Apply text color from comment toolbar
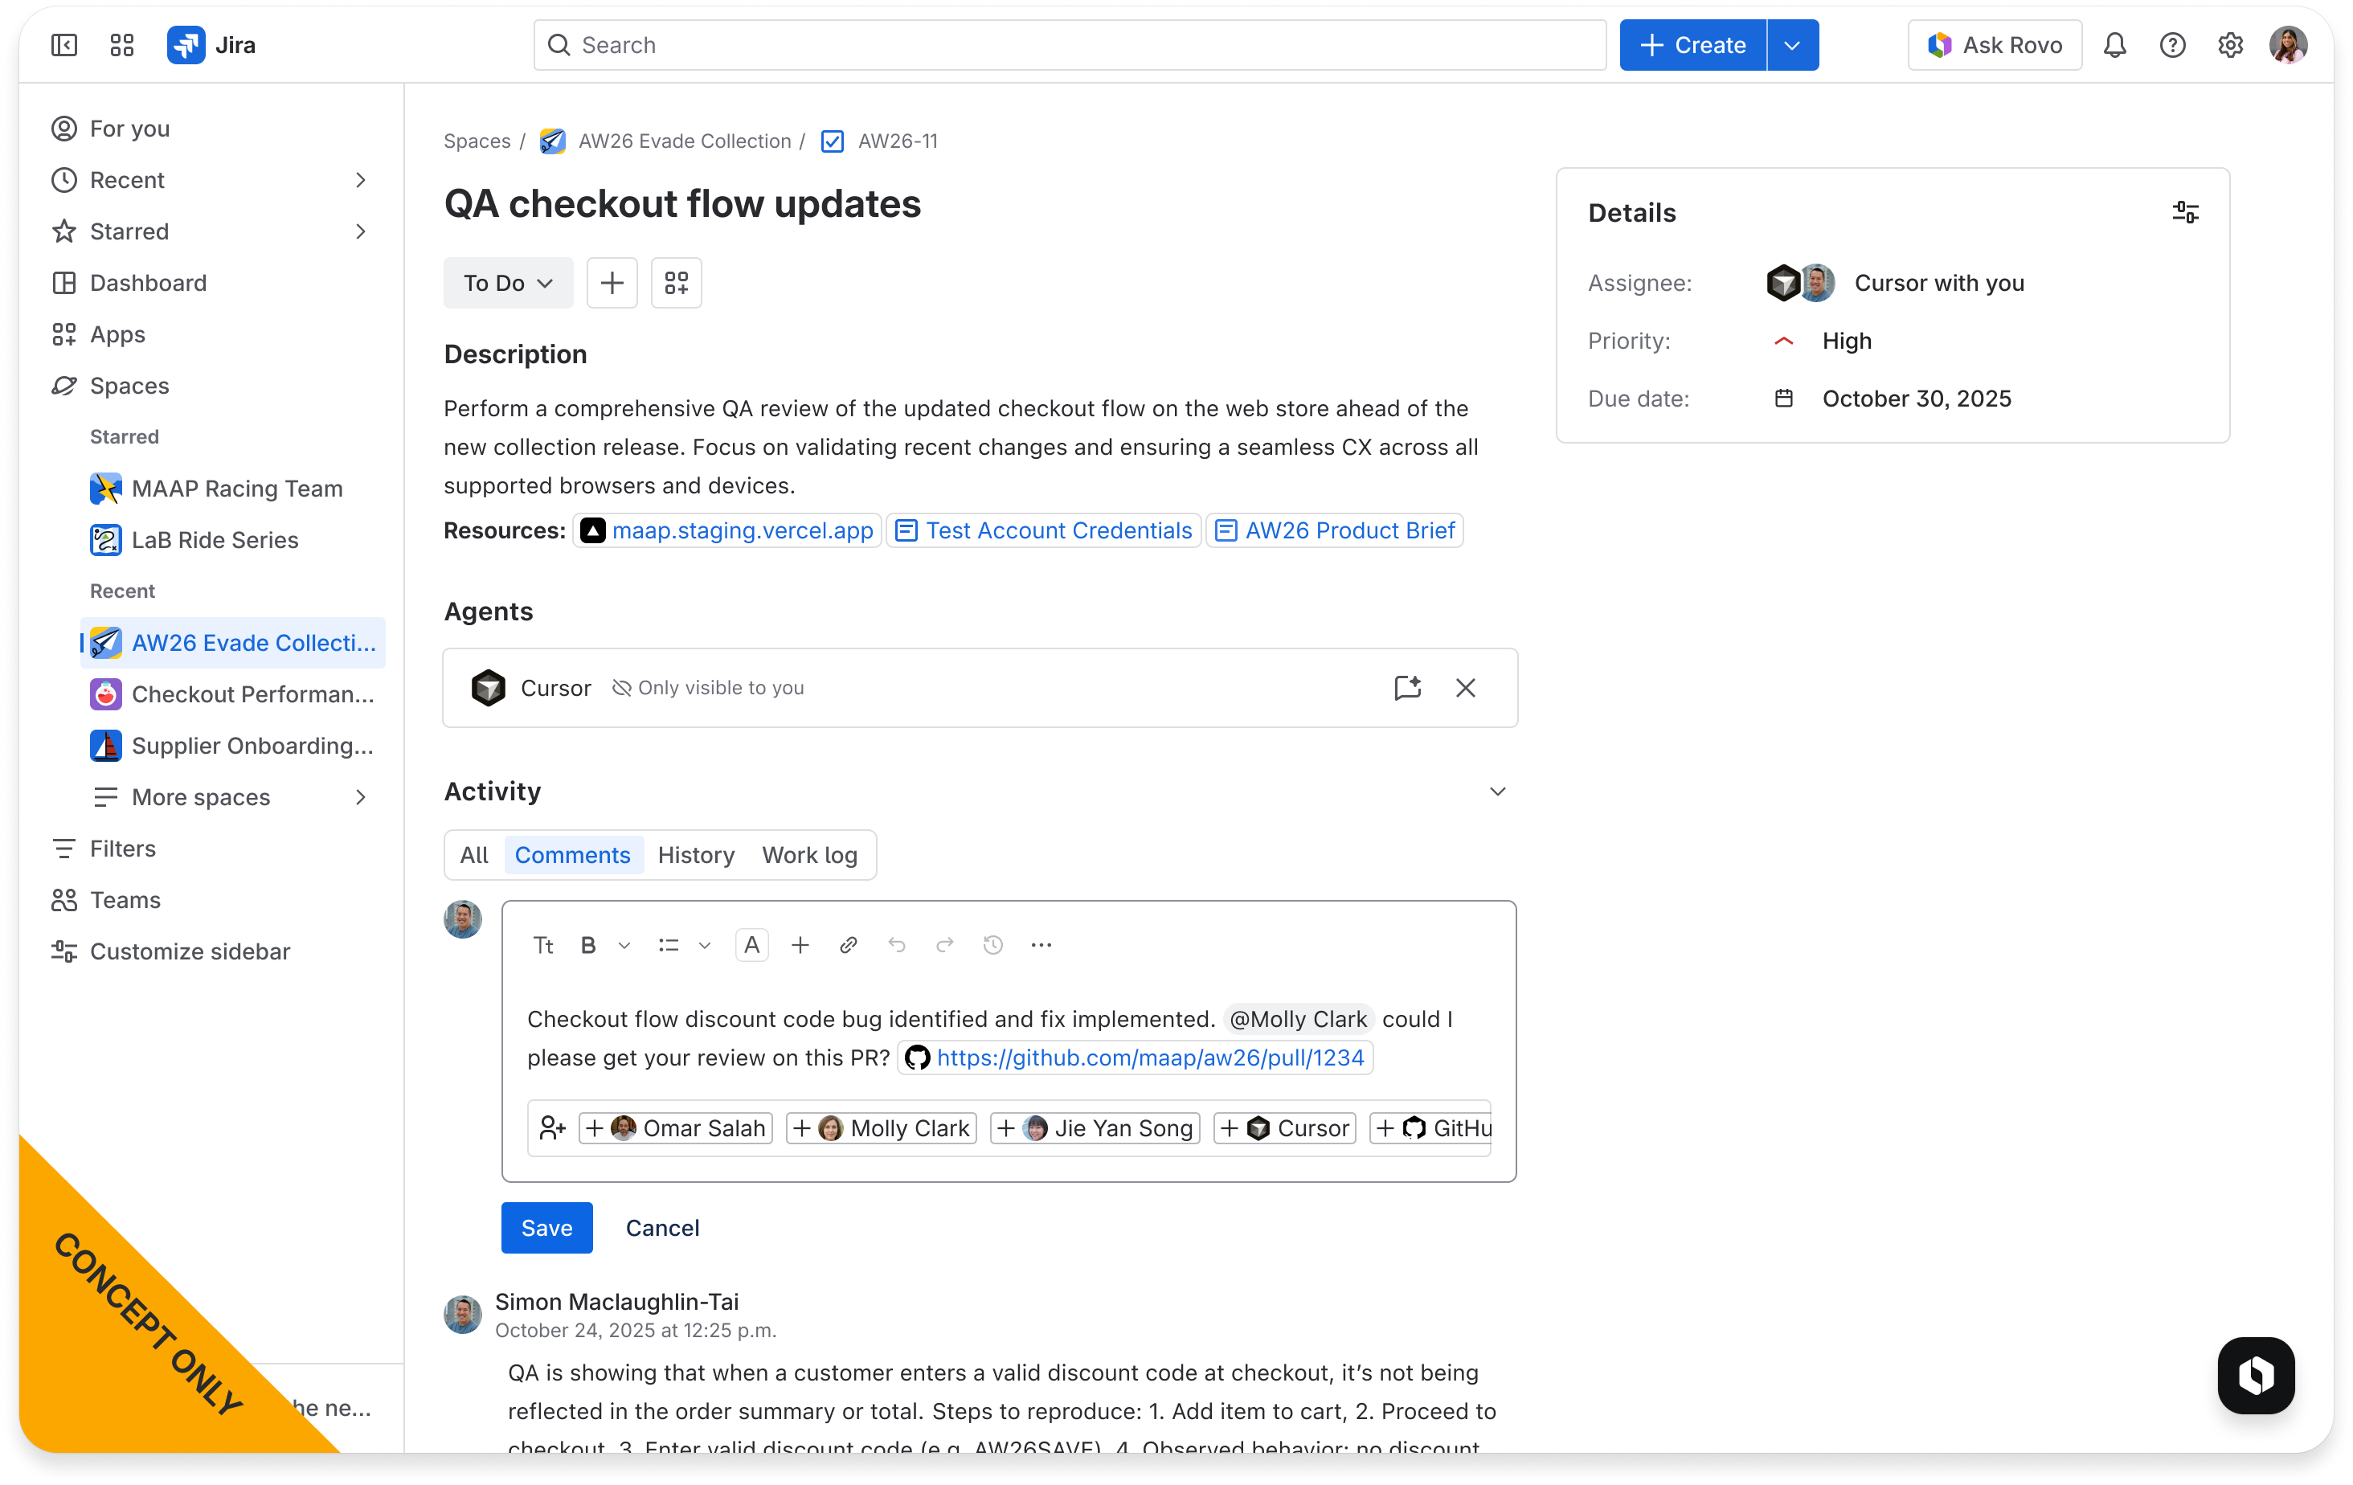This screenshot has height=1485, width=2353. 751,945
